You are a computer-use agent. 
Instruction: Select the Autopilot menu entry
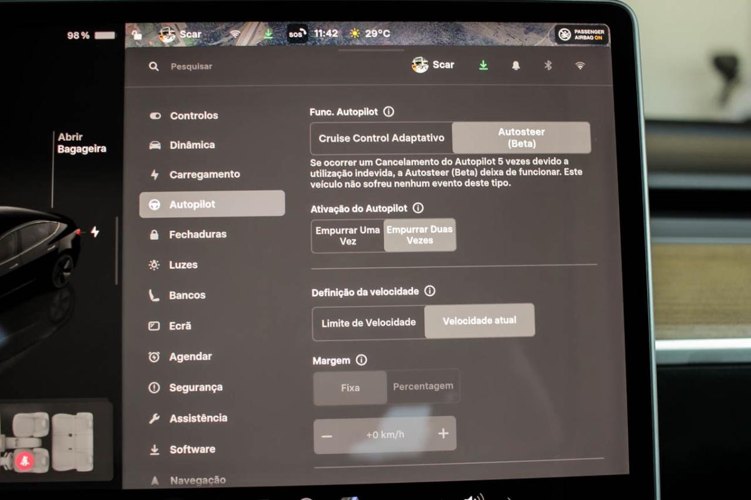coord(212,205)
